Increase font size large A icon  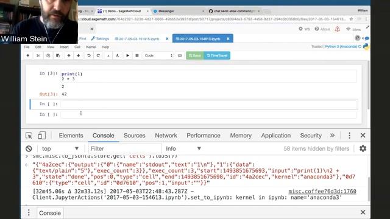(117, 55)
